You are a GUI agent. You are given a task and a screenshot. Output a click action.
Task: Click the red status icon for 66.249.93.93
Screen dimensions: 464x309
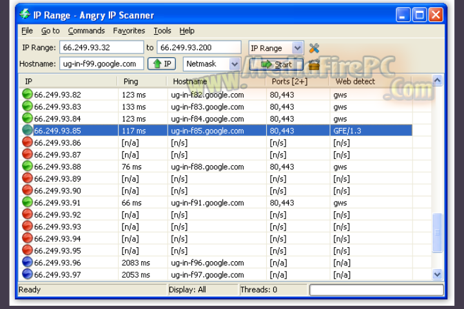click(27, 226)
